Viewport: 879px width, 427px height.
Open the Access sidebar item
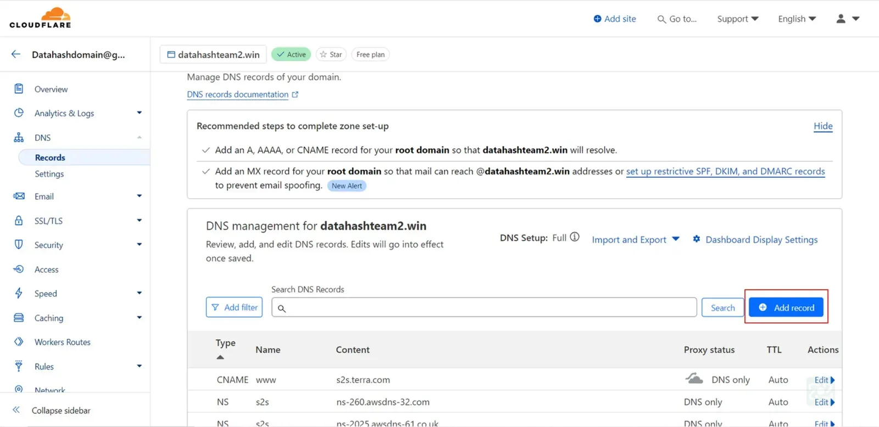(47, 269)
